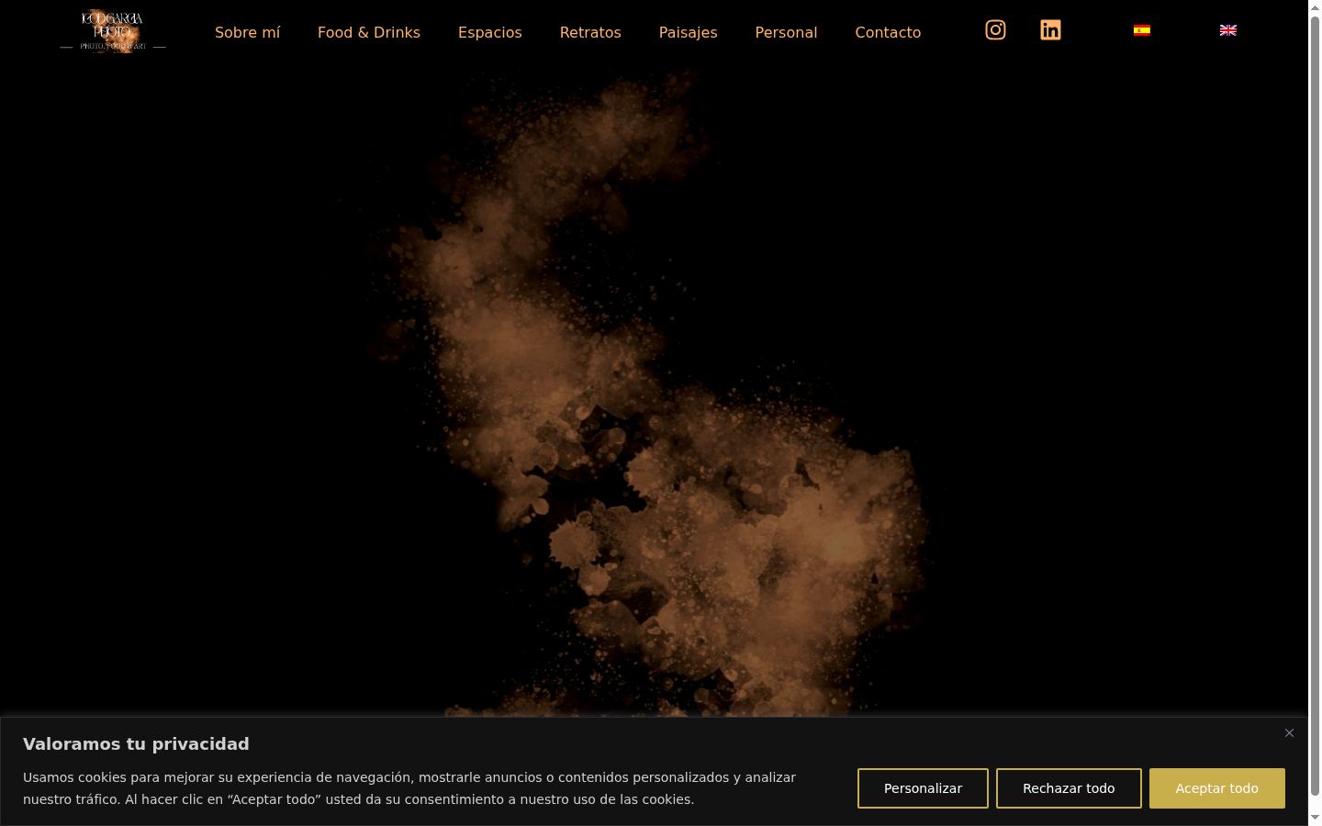Open the Instagram profile icon
The height and width of the screenshot is (826, 1322).
[995, 30]
